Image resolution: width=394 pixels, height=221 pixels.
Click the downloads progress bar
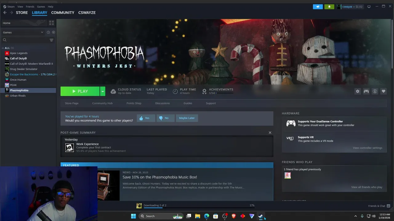(x=199, y=208)
